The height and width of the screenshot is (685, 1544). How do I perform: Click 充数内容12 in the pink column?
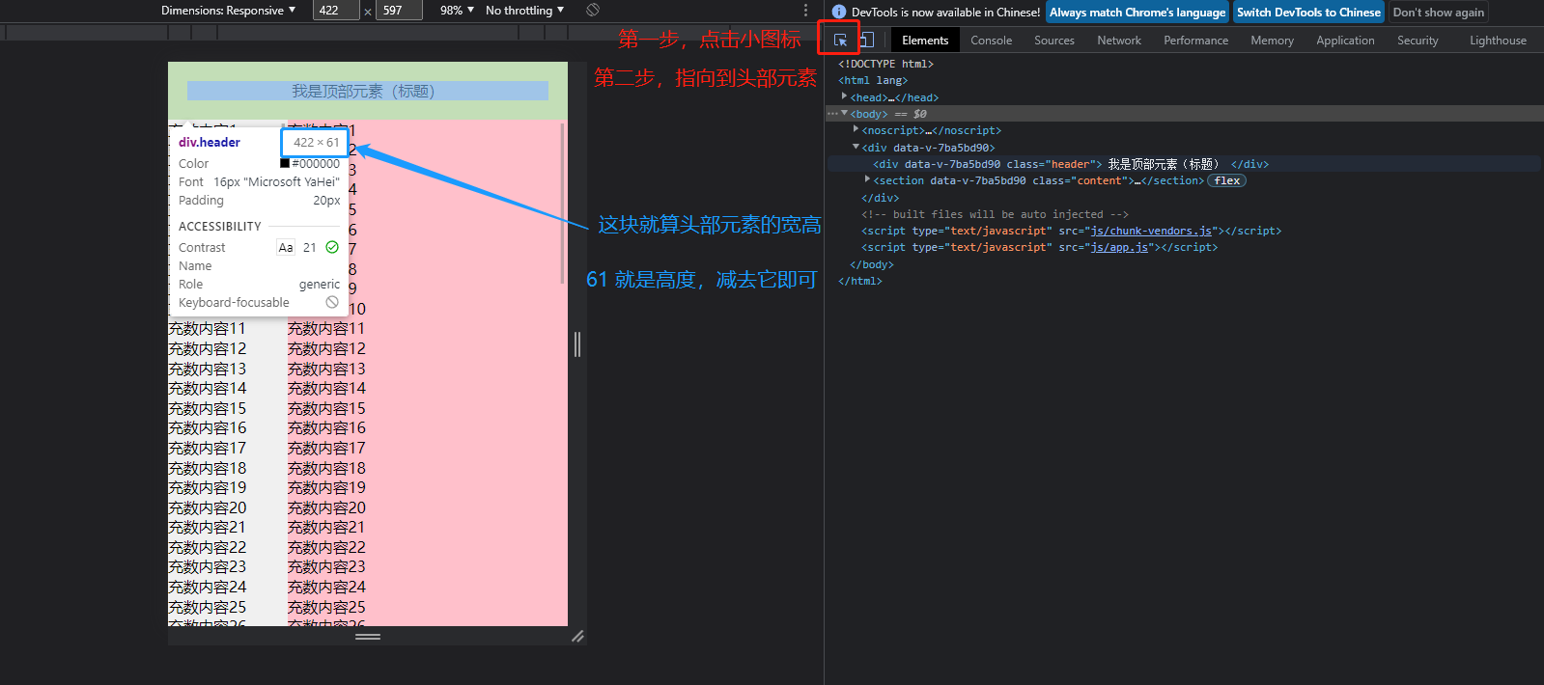click(326, 348)
